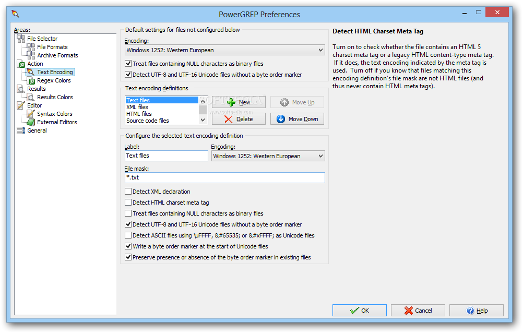The height and width of the screenshot is (333, 523).
Task: Click definitions list scroll down arrow
Action: [203, 120]
